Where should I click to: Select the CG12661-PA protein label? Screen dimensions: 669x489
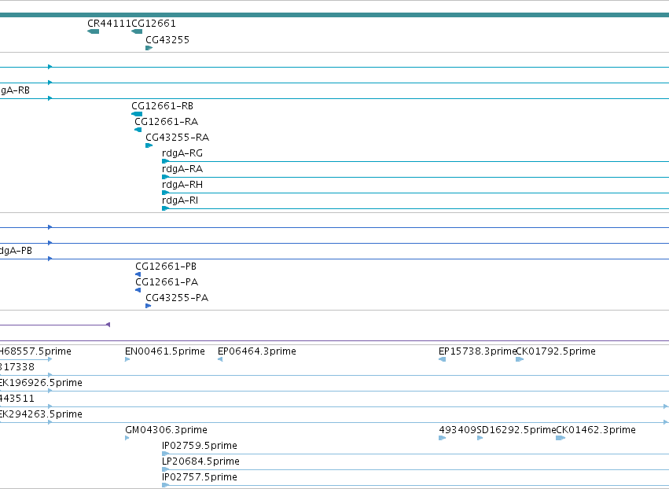(167, 282)
